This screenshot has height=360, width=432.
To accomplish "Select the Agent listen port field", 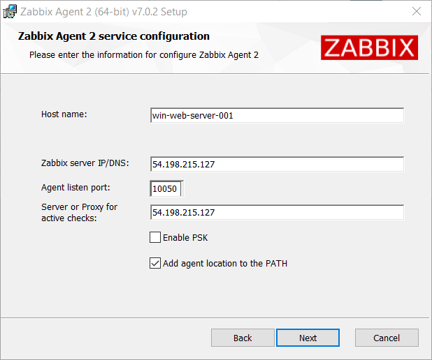I will pyautogui.click(x=166, y=188).
